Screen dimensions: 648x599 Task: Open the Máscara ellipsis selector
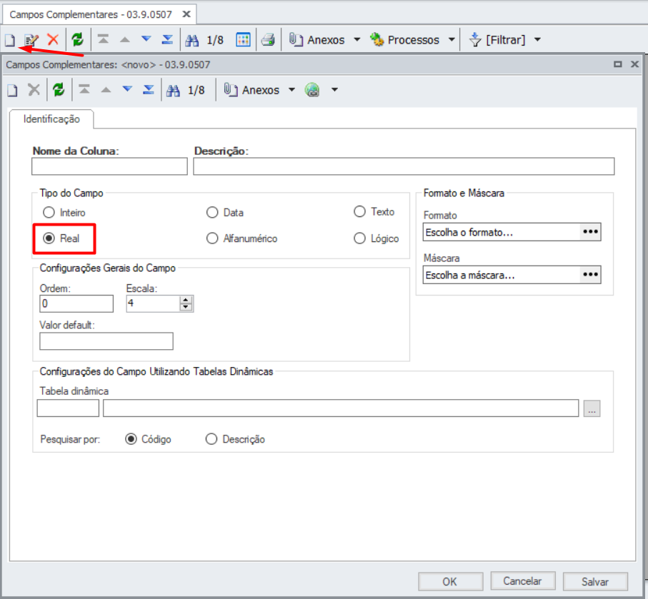[590, 275]
